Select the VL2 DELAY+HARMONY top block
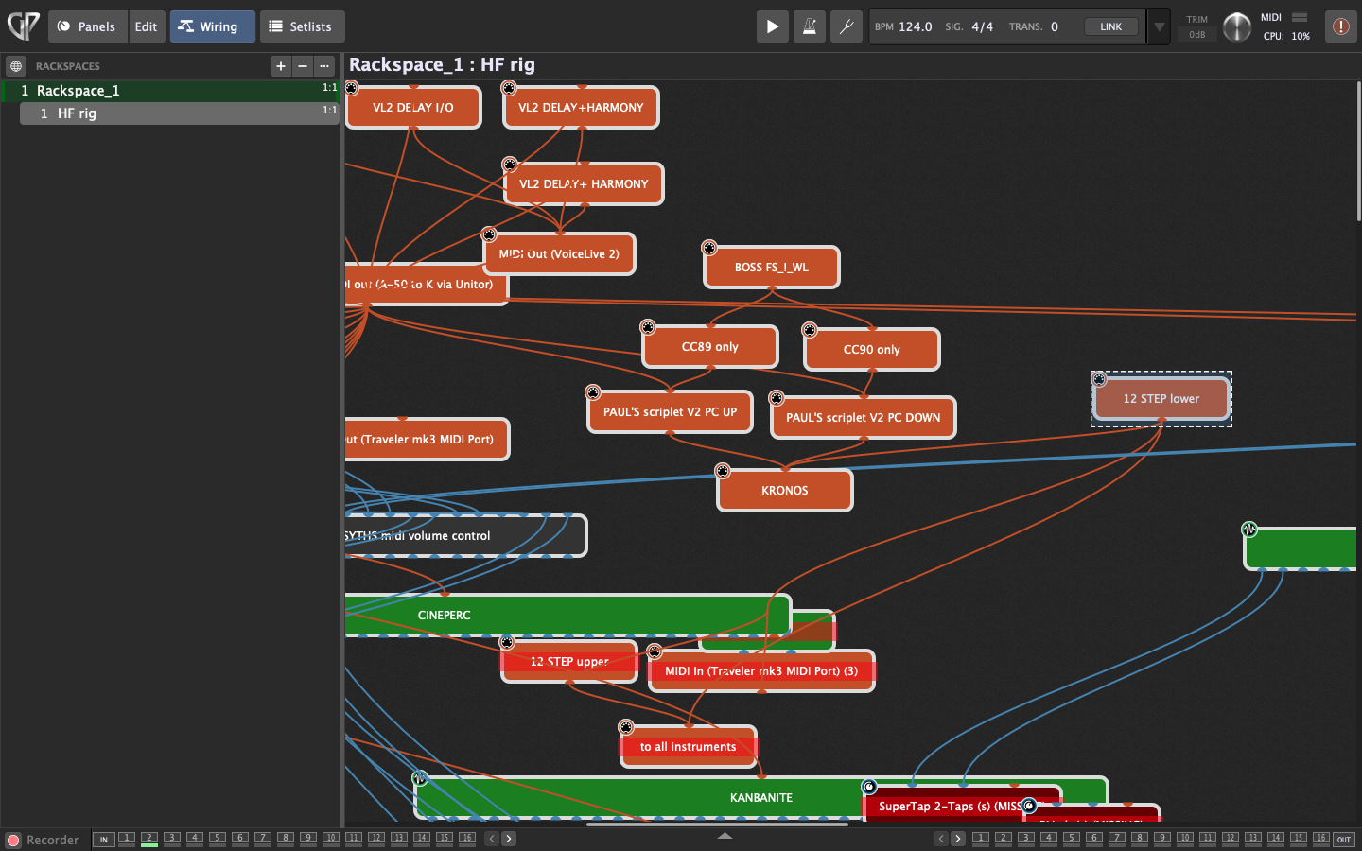The width and height of the screenshot is (1362, 851). (581, 107)
